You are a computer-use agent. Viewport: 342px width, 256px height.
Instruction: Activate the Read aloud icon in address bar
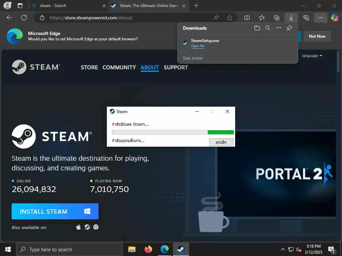[216, 18]
